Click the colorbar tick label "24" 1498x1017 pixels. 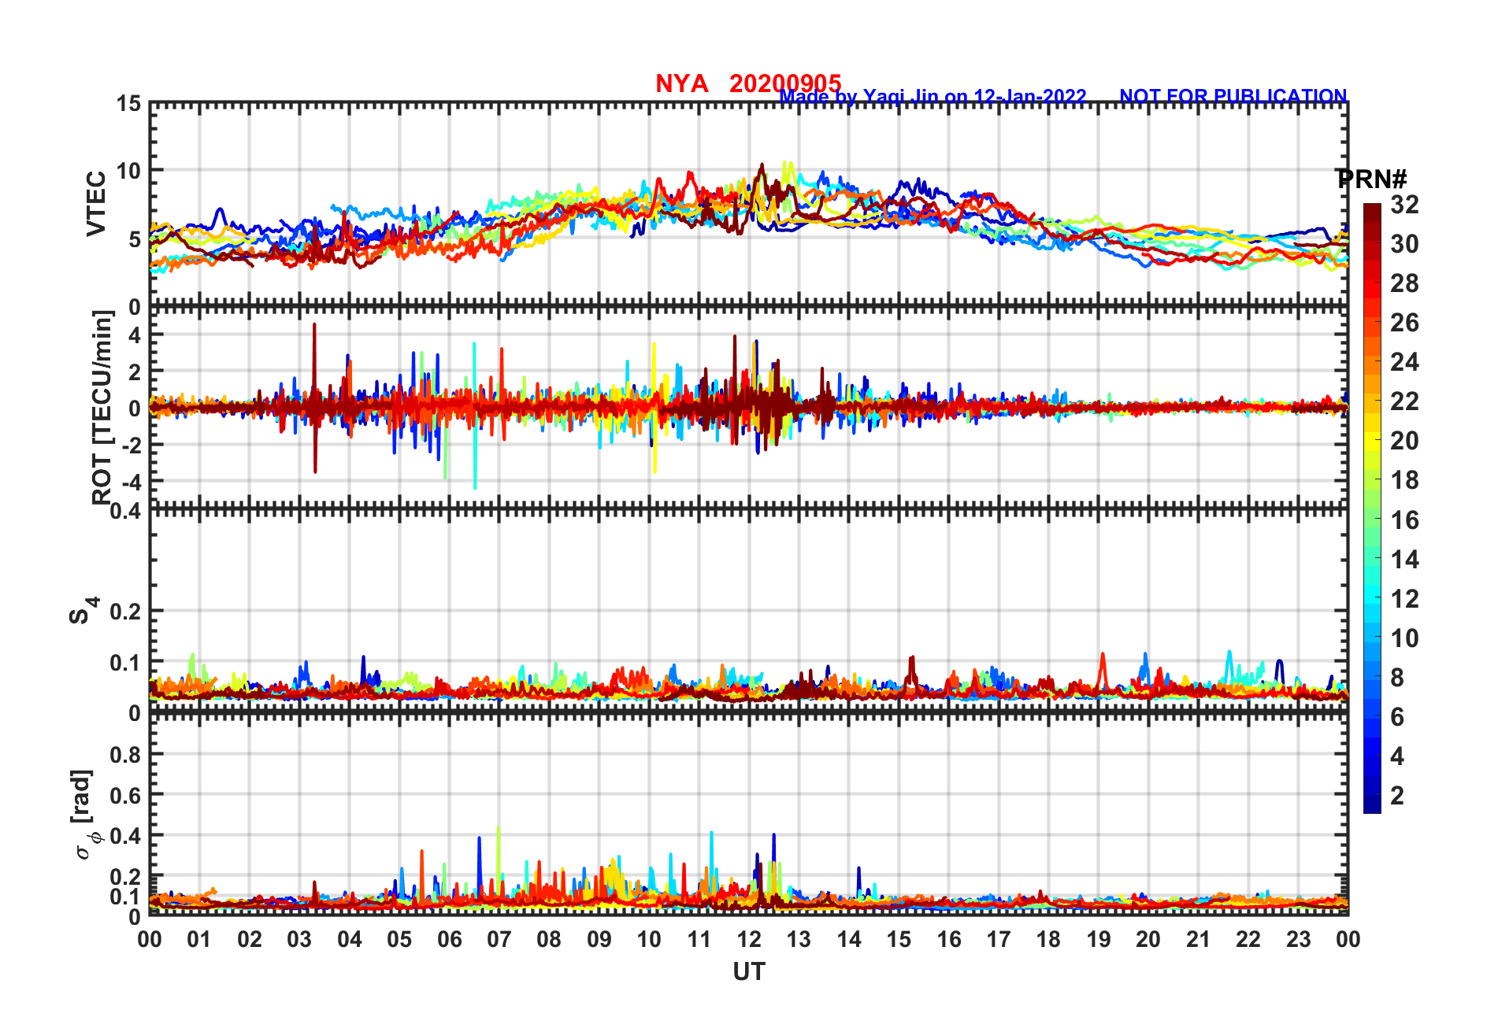1404,362
